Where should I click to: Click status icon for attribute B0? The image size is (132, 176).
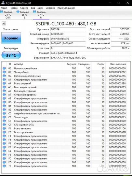(x=4, y=102)
